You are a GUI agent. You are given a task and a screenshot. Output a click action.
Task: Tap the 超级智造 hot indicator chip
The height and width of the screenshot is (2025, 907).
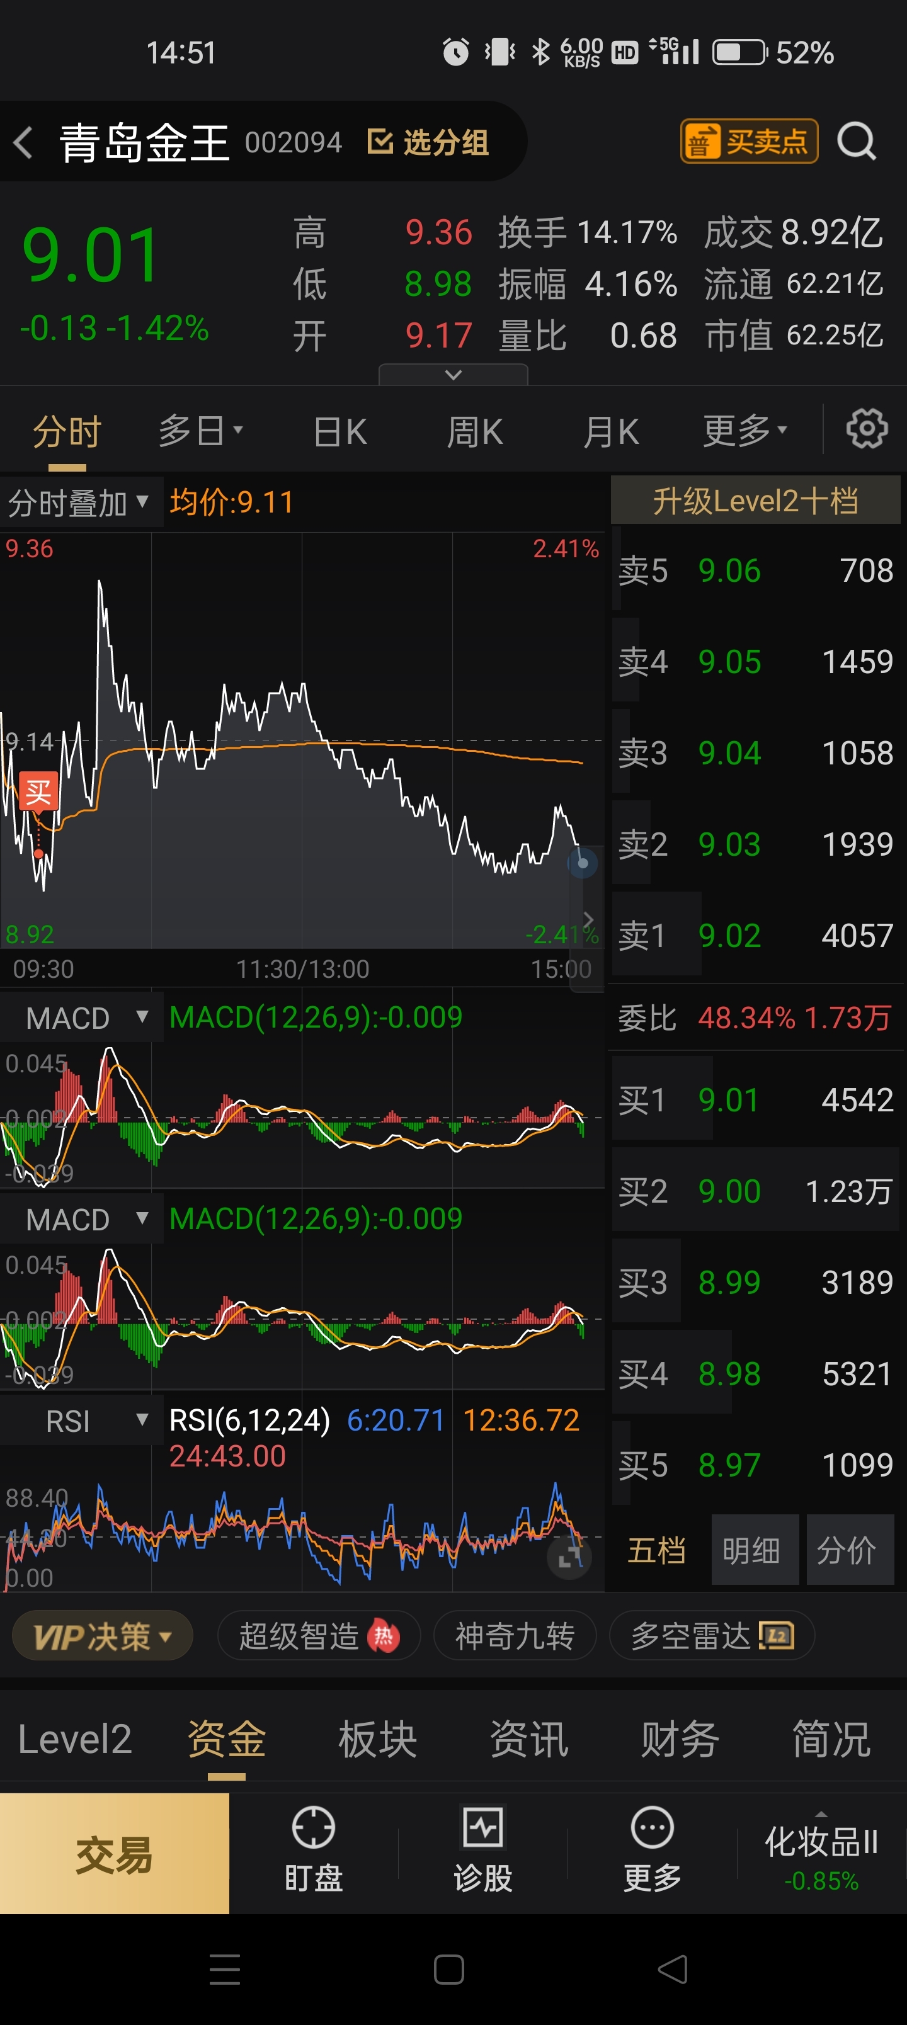[319, 1636]
